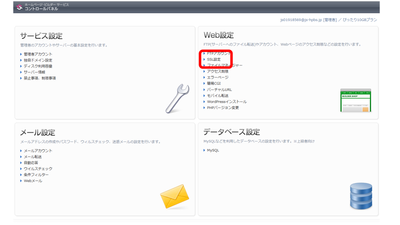Open the Webメール link
The width and height of the screenshot is (400, 225).
tap(33, 180)
